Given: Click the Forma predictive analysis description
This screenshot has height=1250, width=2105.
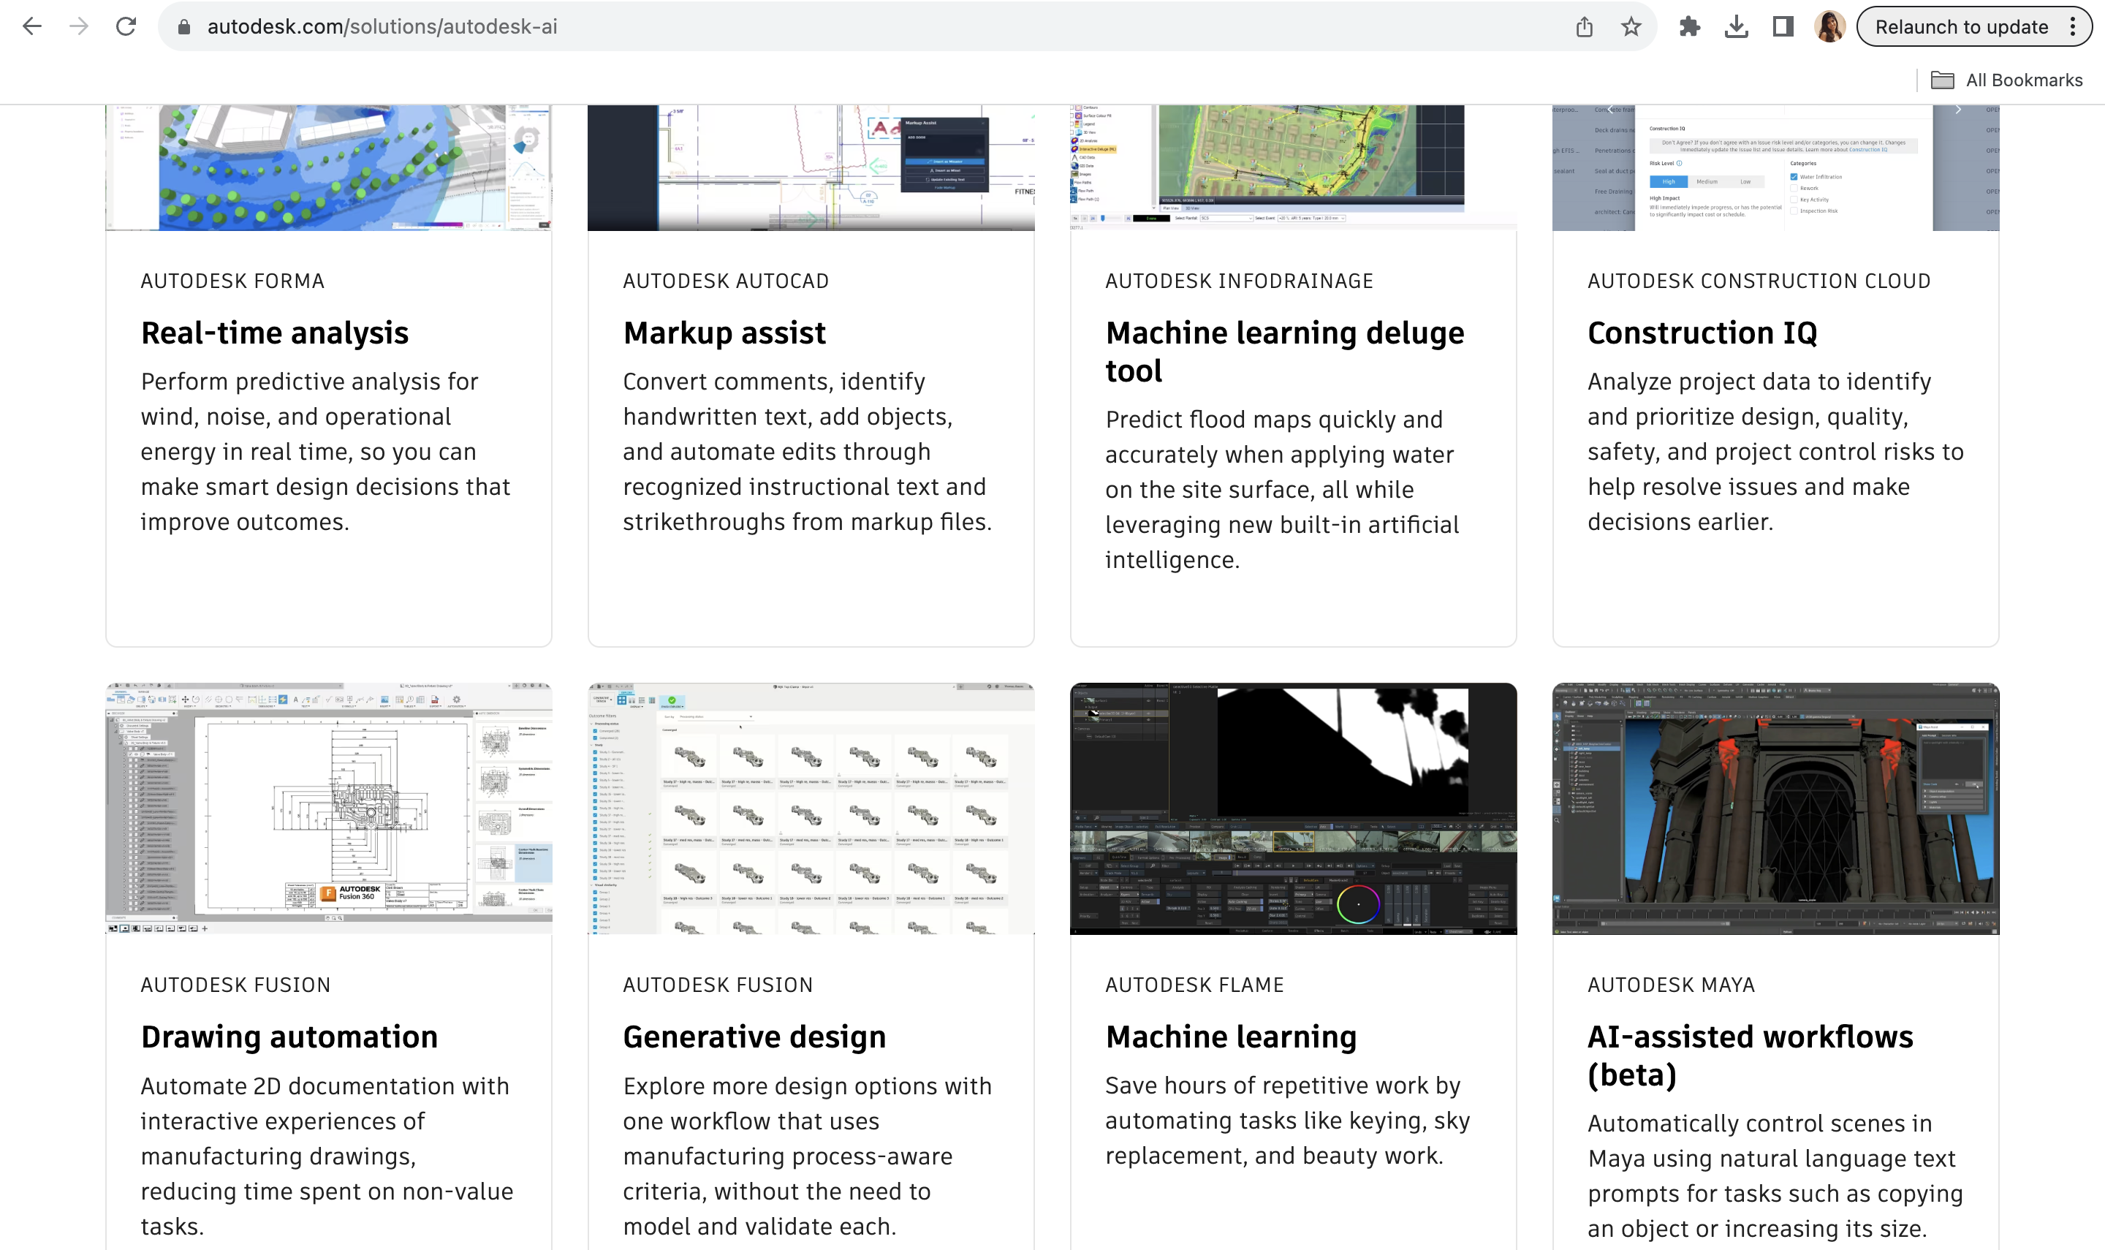Looking at the screenshot, I should (326, 452).
